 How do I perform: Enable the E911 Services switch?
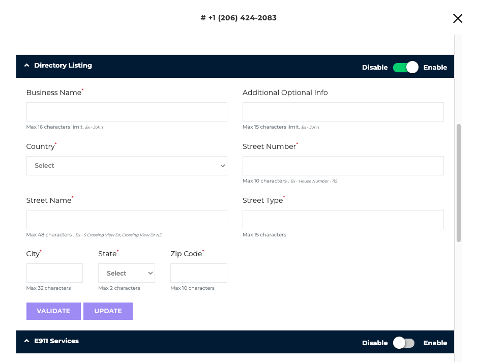coord(404,343)
